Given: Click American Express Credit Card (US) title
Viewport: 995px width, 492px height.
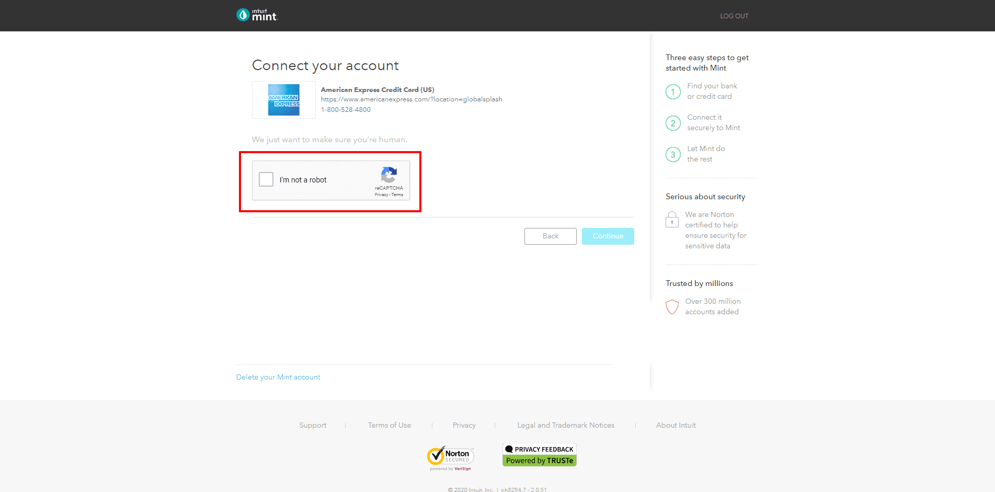Looking at the screenshot, I should click(378, 90).
